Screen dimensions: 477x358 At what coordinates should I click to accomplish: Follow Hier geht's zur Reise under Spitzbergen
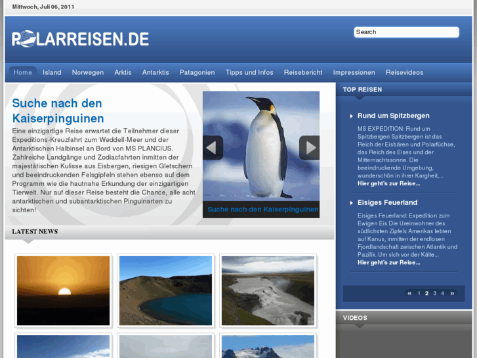(x=389, y=184)
